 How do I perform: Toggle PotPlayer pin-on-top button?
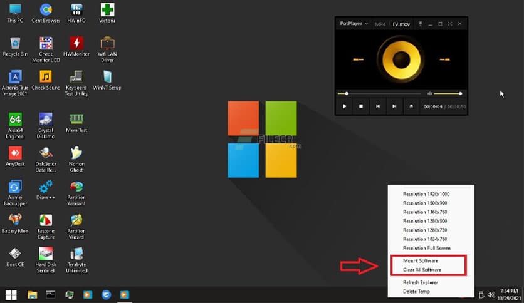(x=420, y=24)
